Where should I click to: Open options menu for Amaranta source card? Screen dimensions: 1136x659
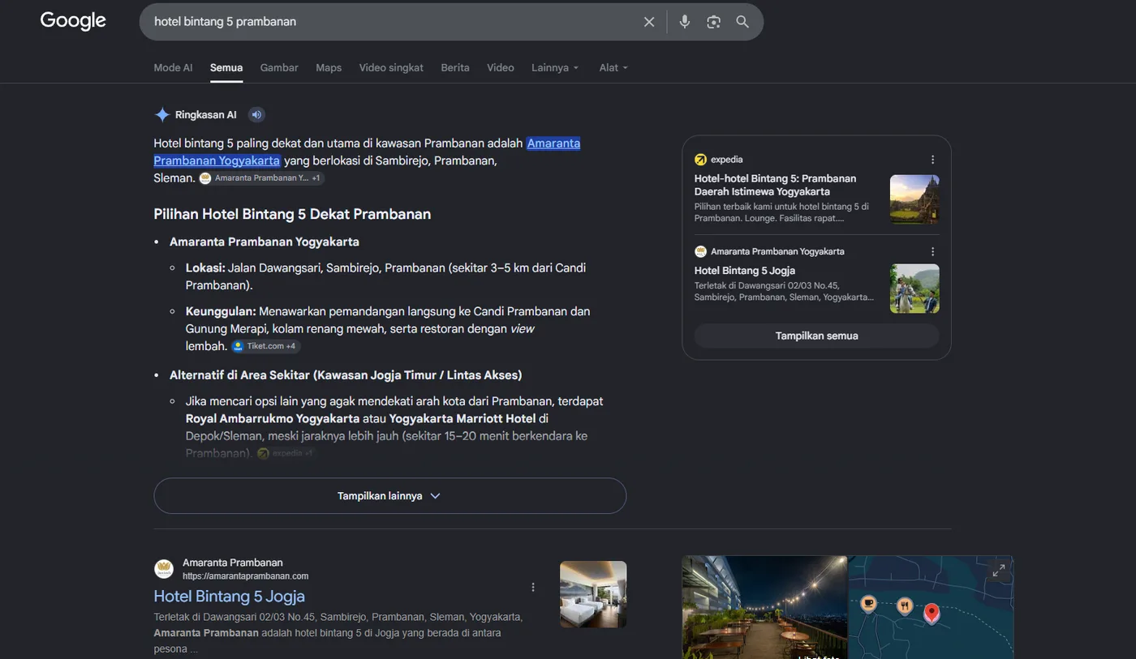pyautogui.click(x=932, y=251)
